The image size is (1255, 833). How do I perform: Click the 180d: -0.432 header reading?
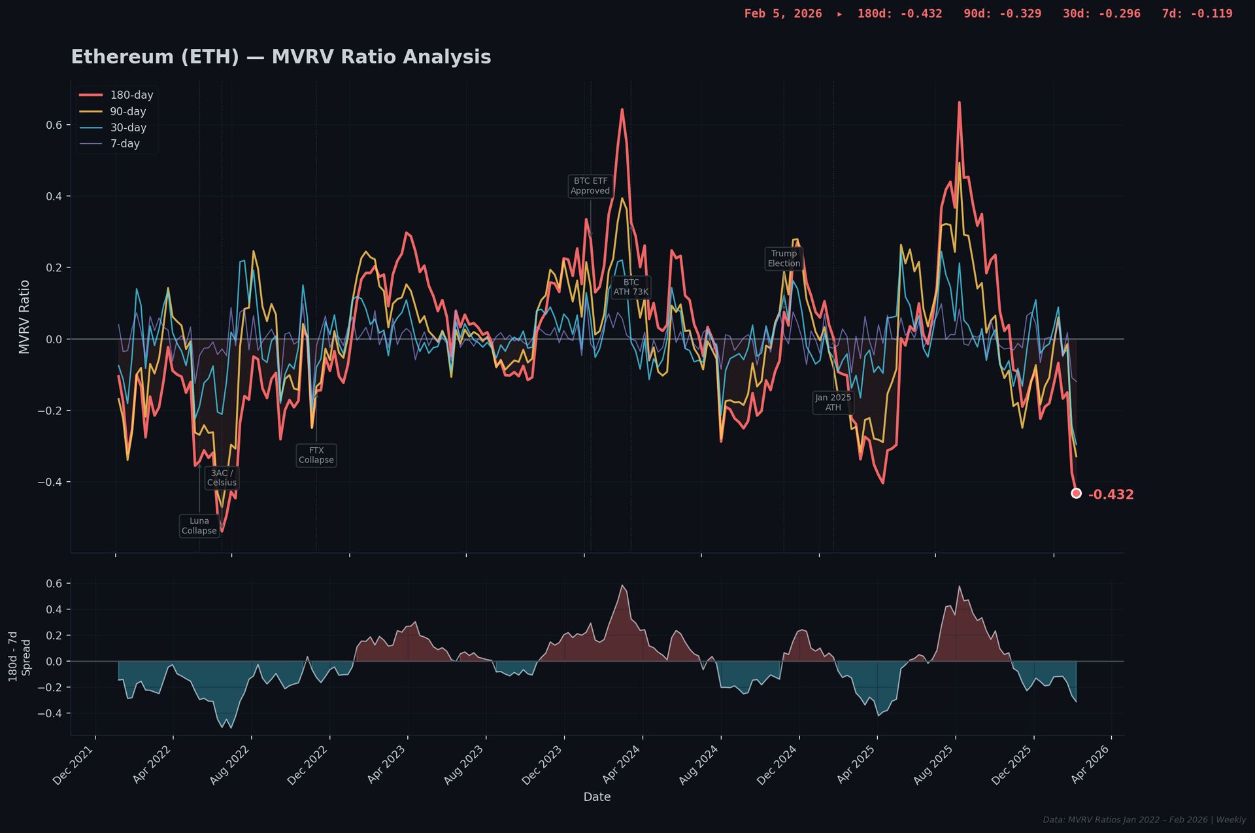click(899, 14)
